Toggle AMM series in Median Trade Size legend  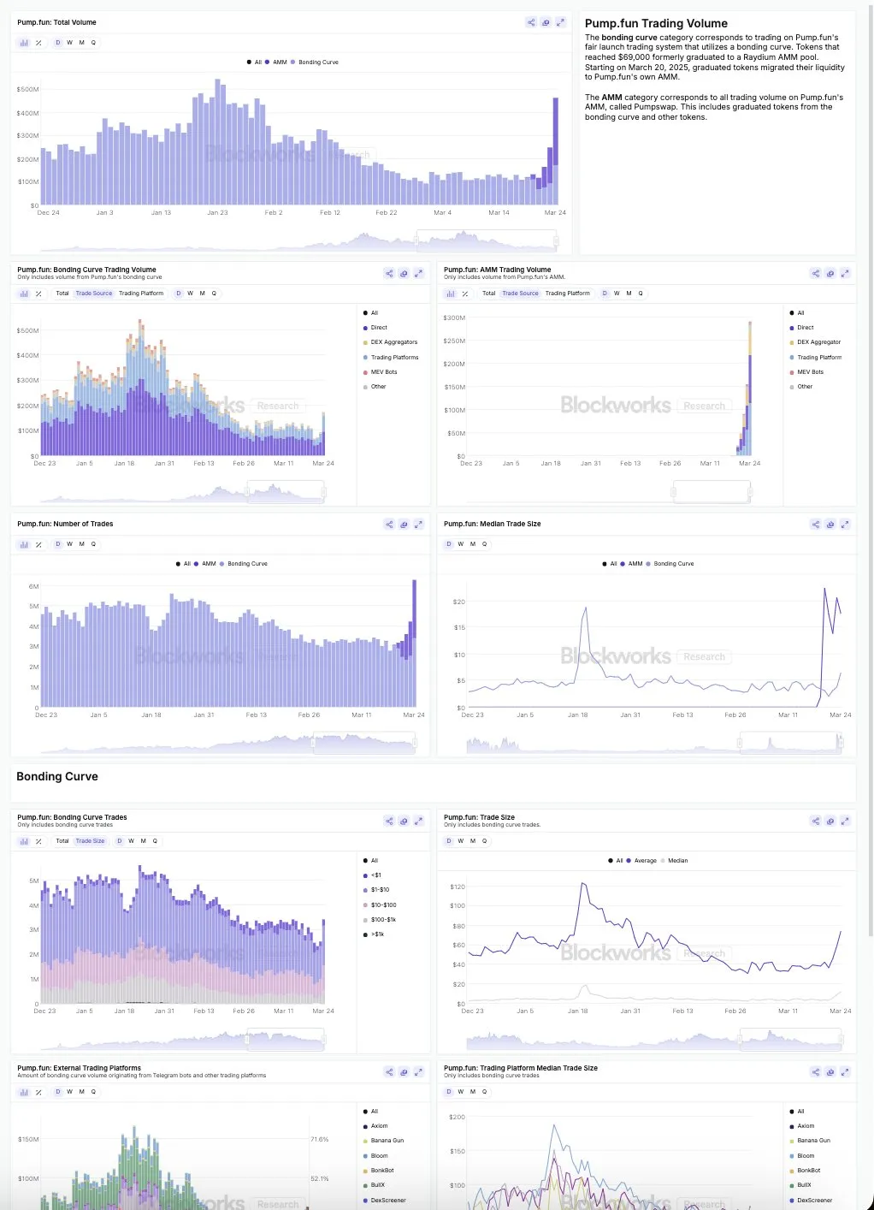[632, 564]
